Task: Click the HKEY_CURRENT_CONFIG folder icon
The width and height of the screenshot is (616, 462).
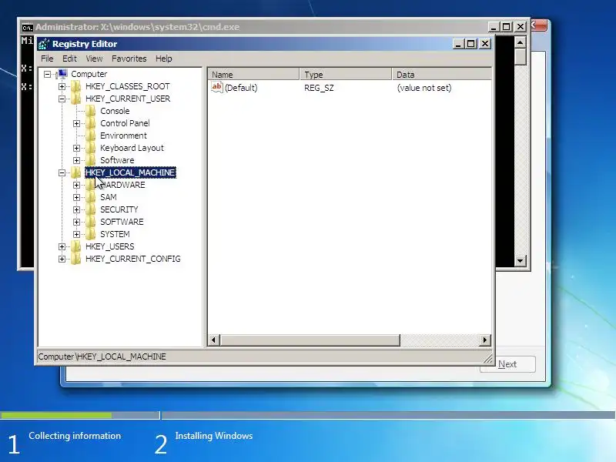Action: pos(75,259)
